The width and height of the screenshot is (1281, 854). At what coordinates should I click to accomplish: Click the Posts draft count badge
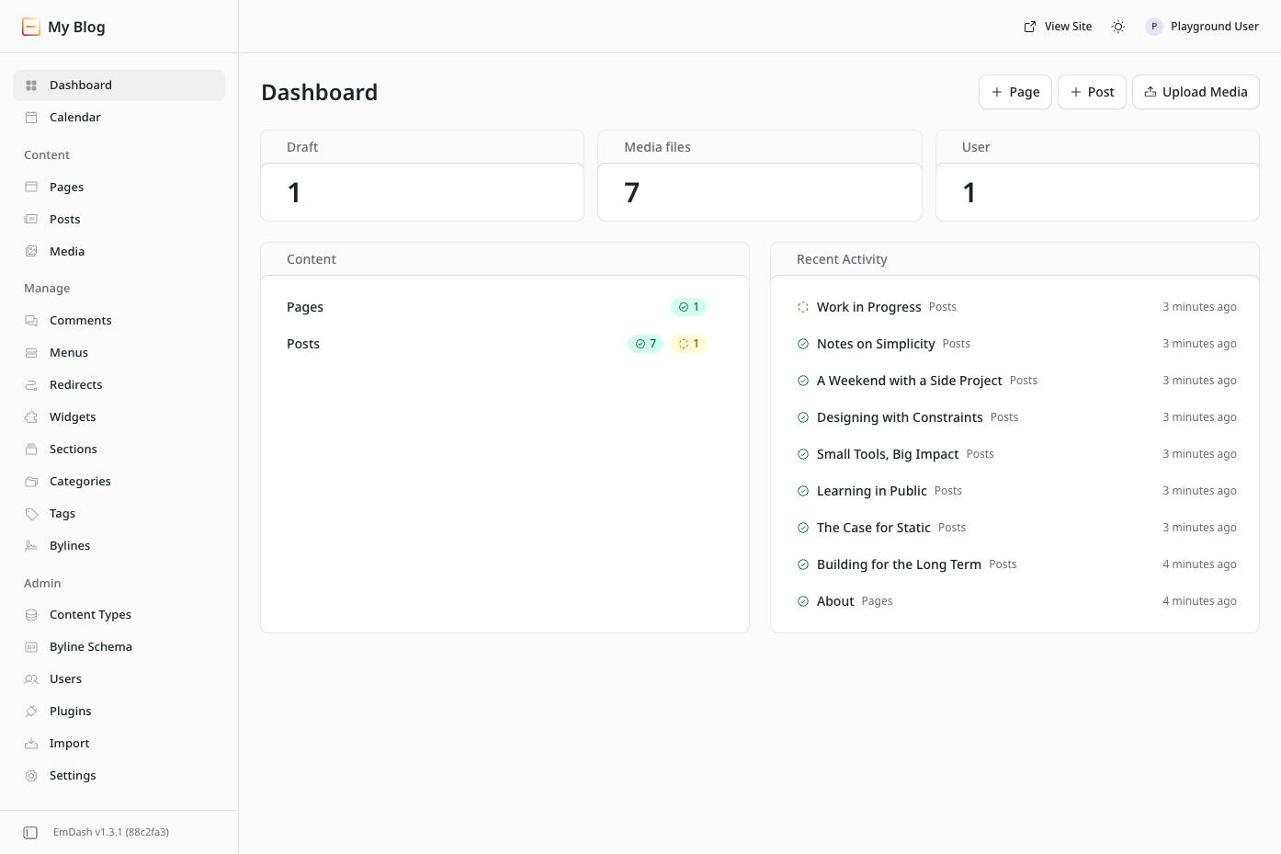688,344
